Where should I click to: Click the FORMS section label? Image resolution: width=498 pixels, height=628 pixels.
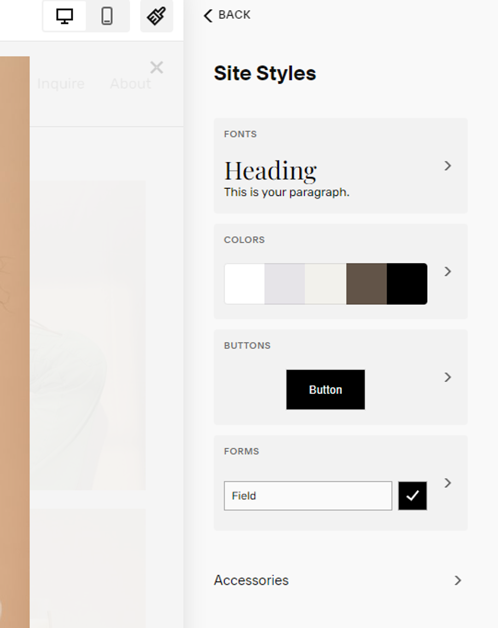click(x=242, y=451)
